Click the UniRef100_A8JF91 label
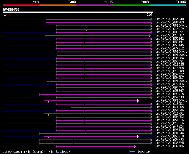Screen dimensions: 189x154 (170, 32)
